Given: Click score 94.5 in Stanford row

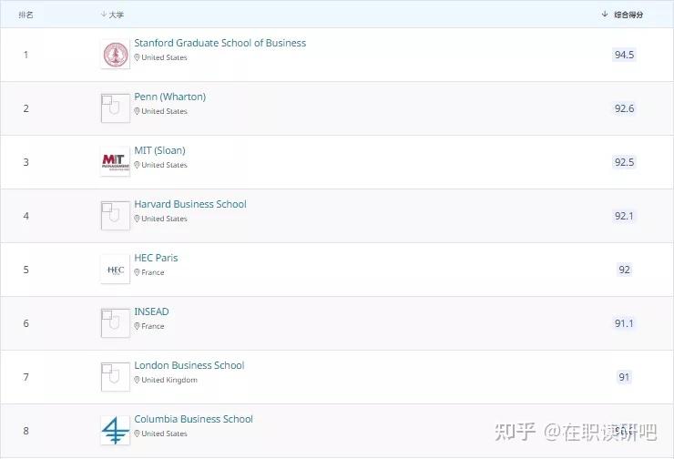Looking at the screenshot, I should coord(624,55).
